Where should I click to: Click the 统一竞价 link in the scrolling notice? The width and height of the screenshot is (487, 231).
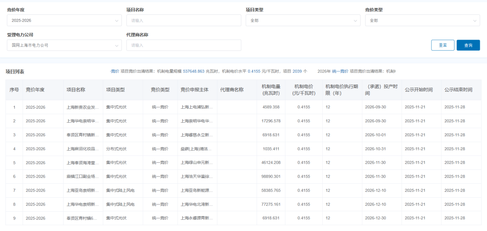tap(340, 71)
